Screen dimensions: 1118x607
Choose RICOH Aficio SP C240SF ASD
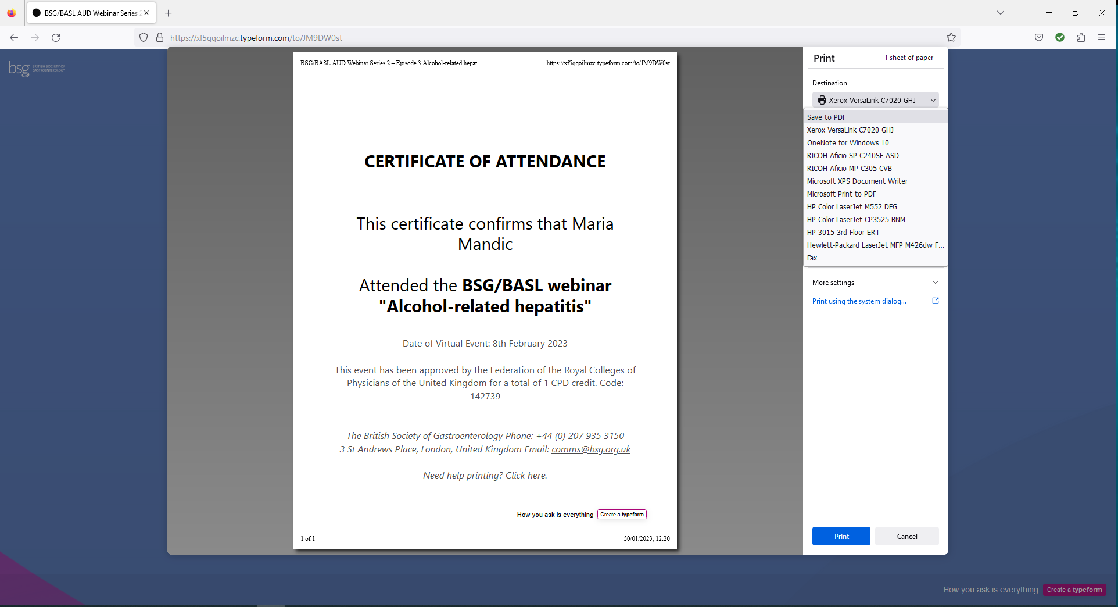click(x=875, y=155)
